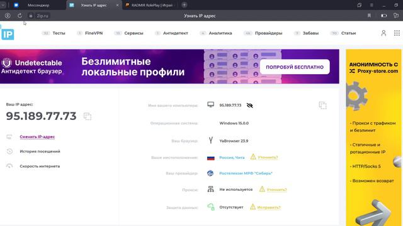
Task: Select the 95.189.77.73 large IP text
Action: [x=41, y=116]
